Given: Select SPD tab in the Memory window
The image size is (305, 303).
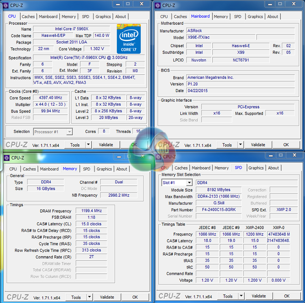Looking at the screenshot, I should 86,169.
